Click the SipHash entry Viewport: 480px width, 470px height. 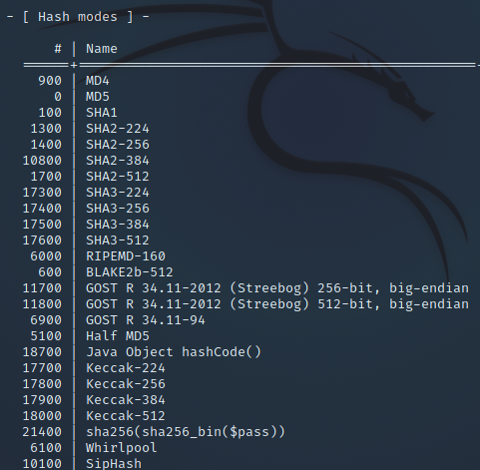(x=114, y=464)
